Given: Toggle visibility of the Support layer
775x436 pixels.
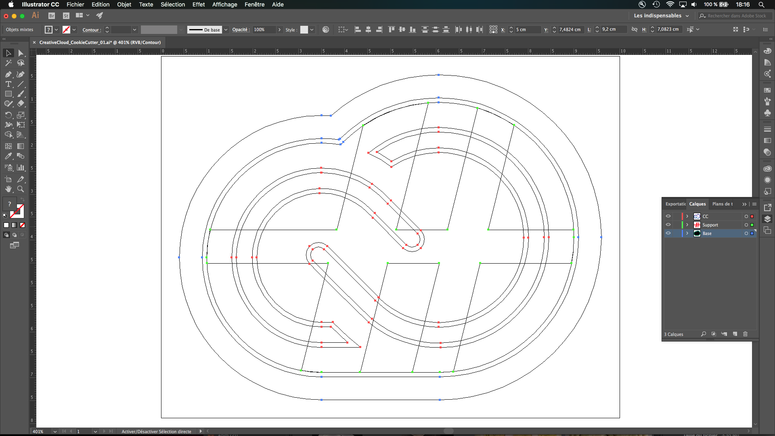Looking at the screenshot, I should click(x=668, y=224).
